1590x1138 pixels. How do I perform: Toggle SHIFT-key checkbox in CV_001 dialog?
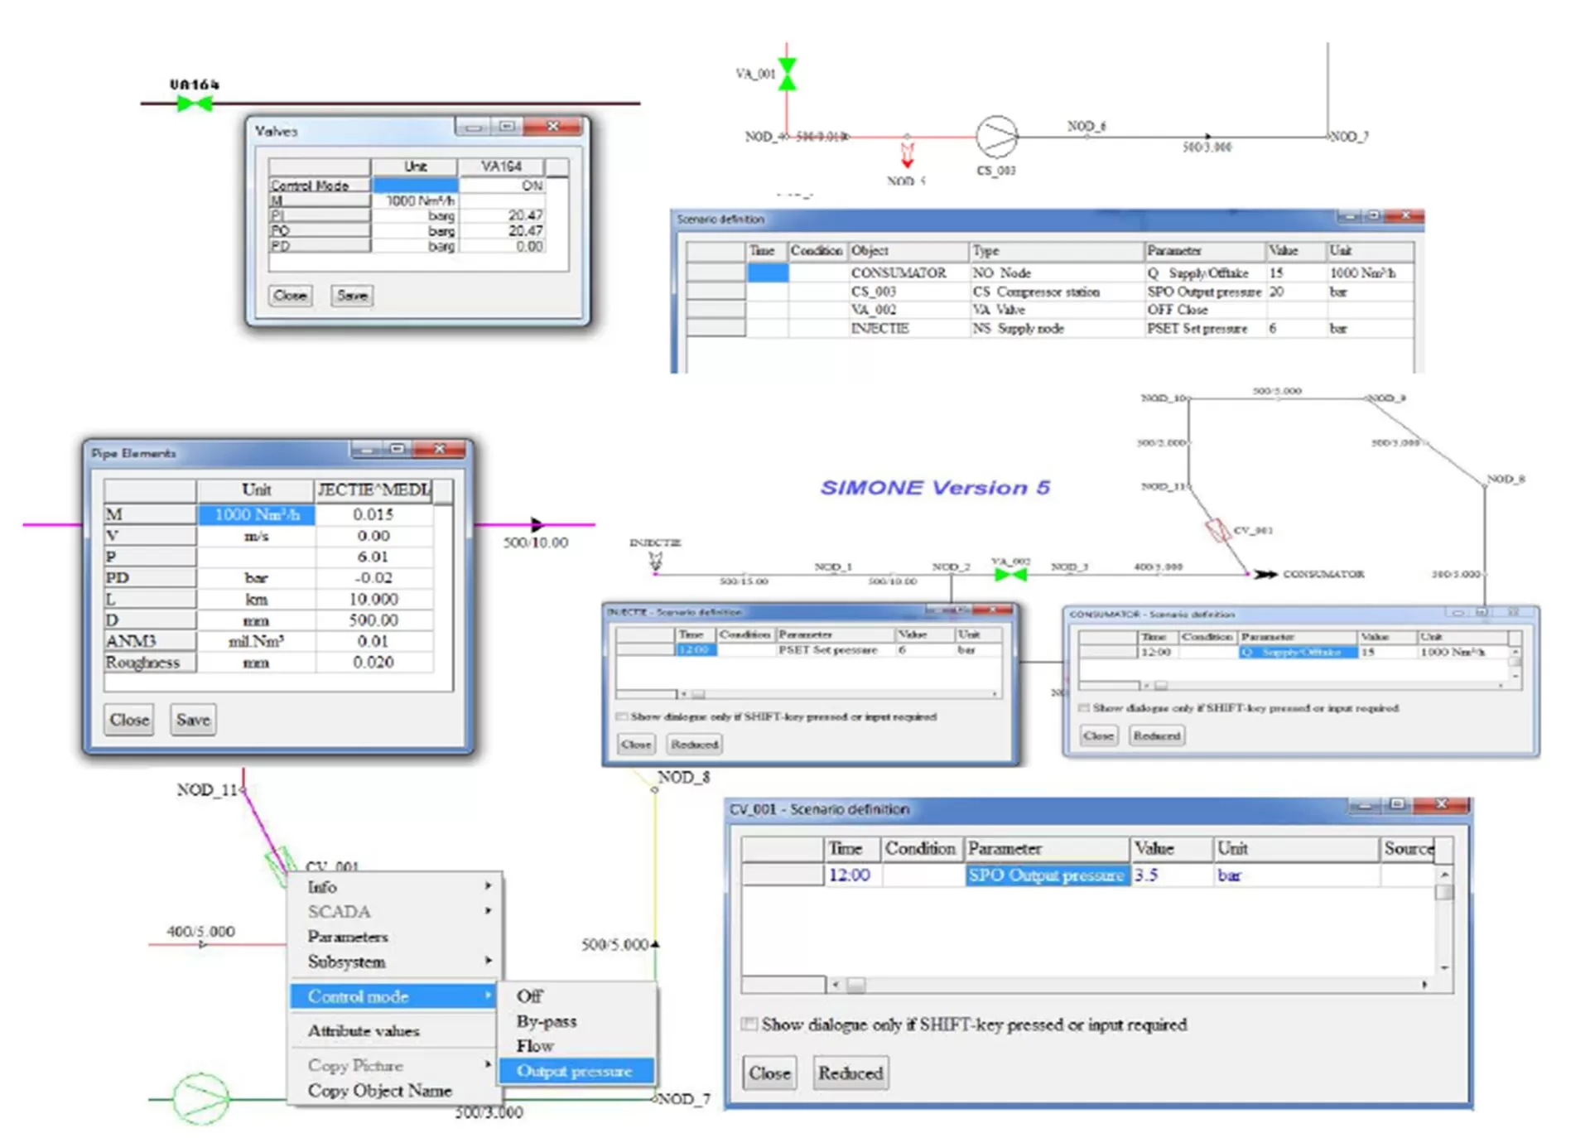[x=749, y=1025]
